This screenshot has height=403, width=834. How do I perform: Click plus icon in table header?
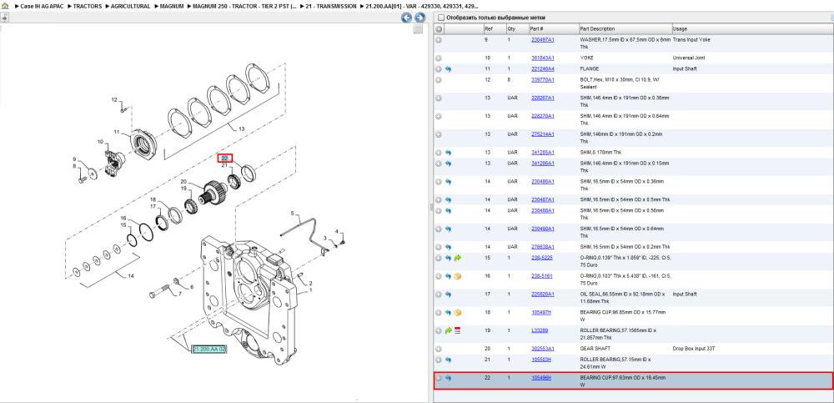(439, 28)
